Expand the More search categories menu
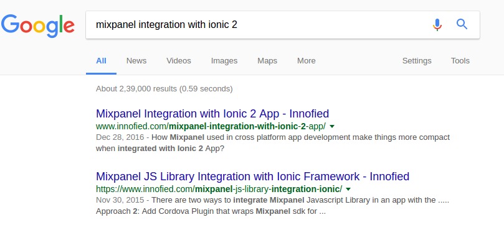The height and width of the screenshot is (230, 504). pyautogui.click(x=307, y=61)
